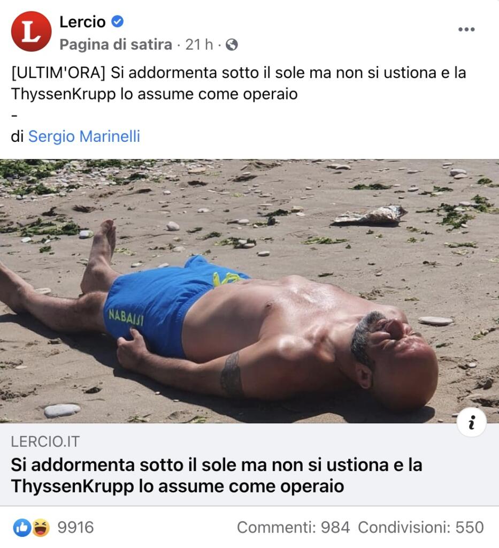Screen dimensions: 499x548
Task: Click the '21 h' post timestamp
Action: 199,45
